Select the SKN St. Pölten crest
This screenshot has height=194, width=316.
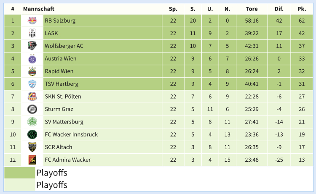(32, 97)
